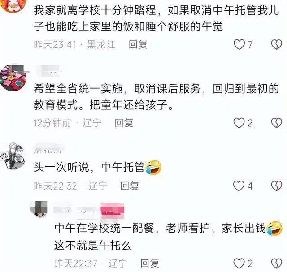Like the comment from 黑龙江 with 7 likes
Image resolution: width=287 pixels, height=272 pixels.
click(x=239, y=45)
